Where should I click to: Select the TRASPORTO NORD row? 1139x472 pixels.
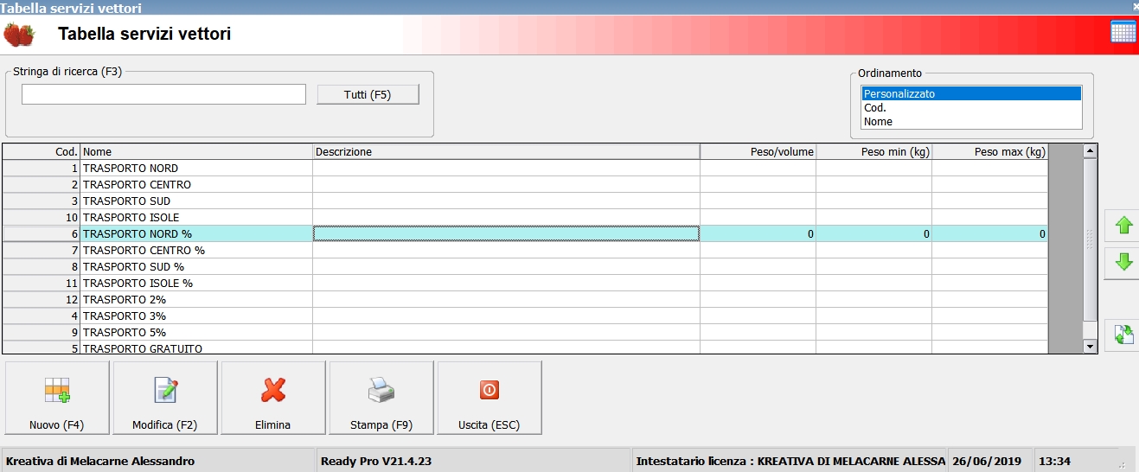[x=525, y=168]
